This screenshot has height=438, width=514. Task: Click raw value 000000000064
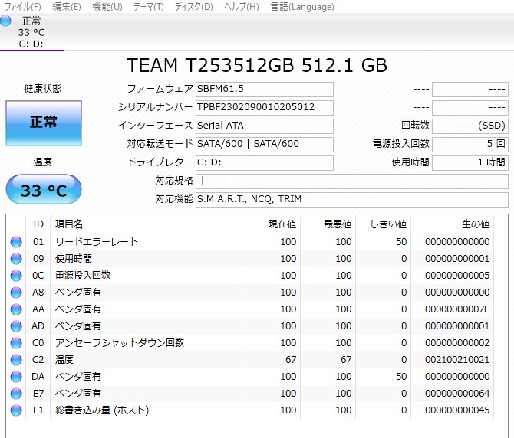coord(457,394)
